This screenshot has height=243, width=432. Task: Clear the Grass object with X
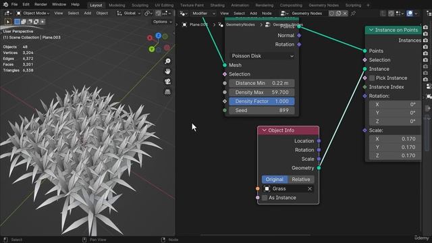click(x=310, y=189)
